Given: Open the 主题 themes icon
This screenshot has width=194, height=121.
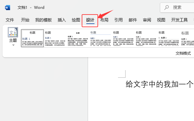Looking at the screenshot, I should point(13,32).
